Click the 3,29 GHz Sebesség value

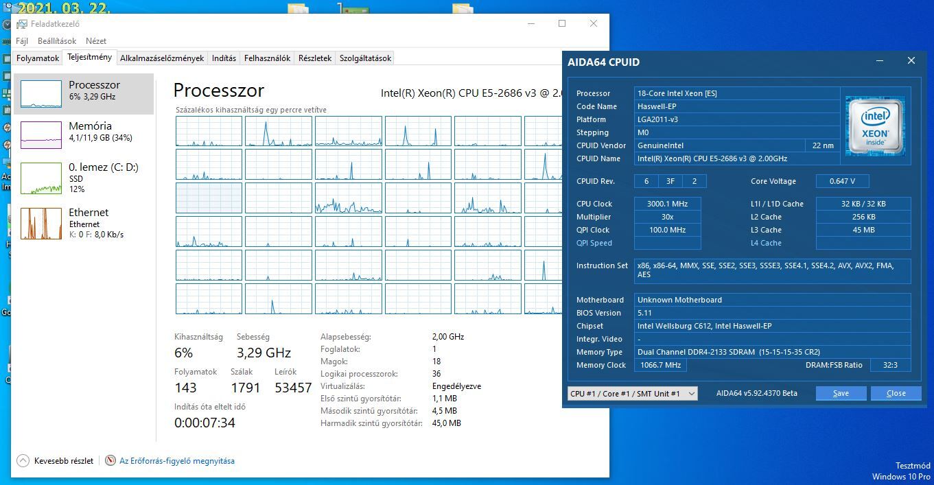click(x=264, y=353)
